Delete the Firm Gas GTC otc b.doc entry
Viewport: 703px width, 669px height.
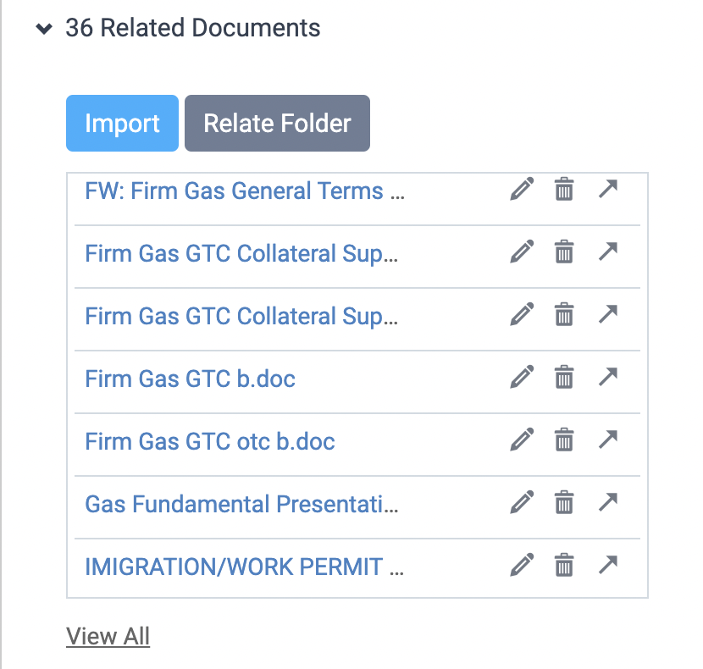point(564,440)
